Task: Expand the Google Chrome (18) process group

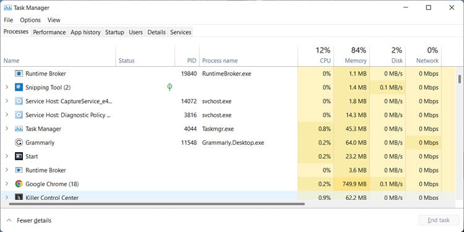Action: tap(7, 184)
